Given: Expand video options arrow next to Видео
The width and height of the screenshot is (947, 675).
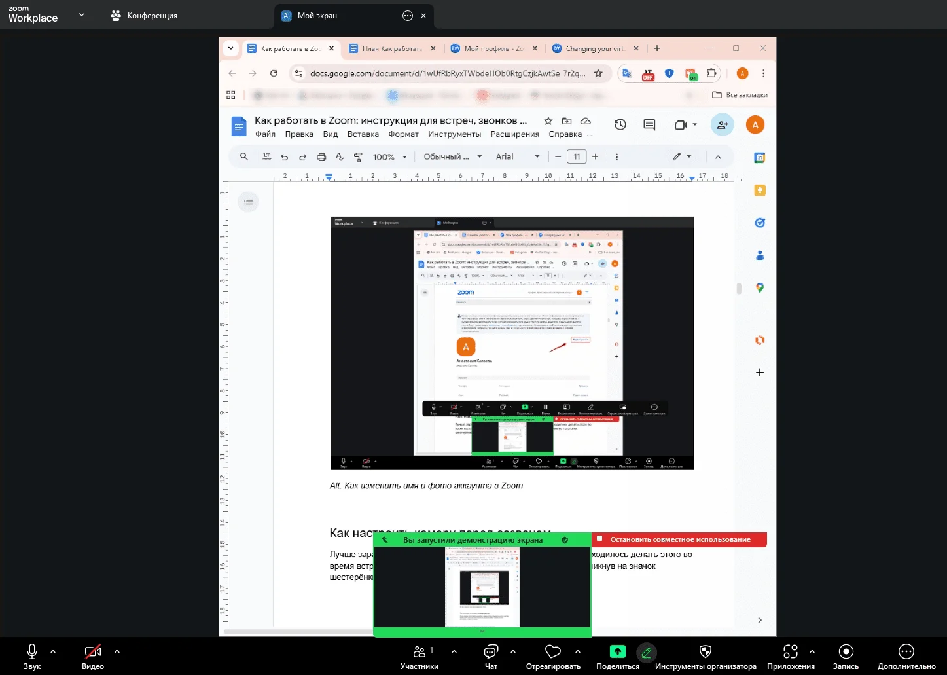Looking at the screenshot, I should 117,651.
